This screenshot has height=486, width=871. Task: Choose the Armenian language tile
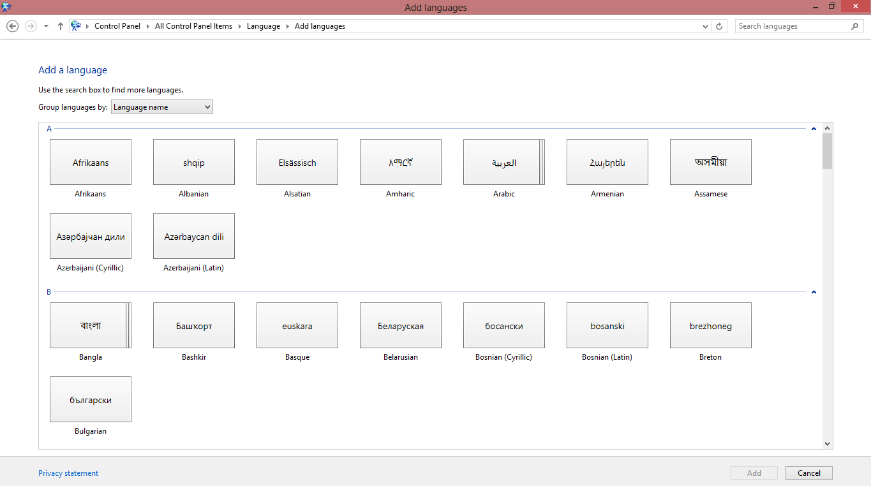pos(607,163)
